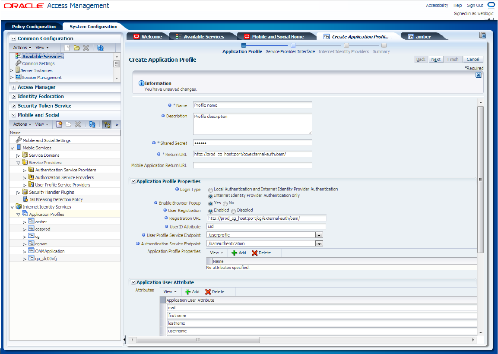Switch to the Policy Configuration tab

click(x=34, y=27)
